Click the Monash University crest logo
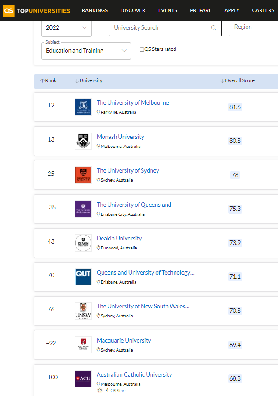 point(83,141)
